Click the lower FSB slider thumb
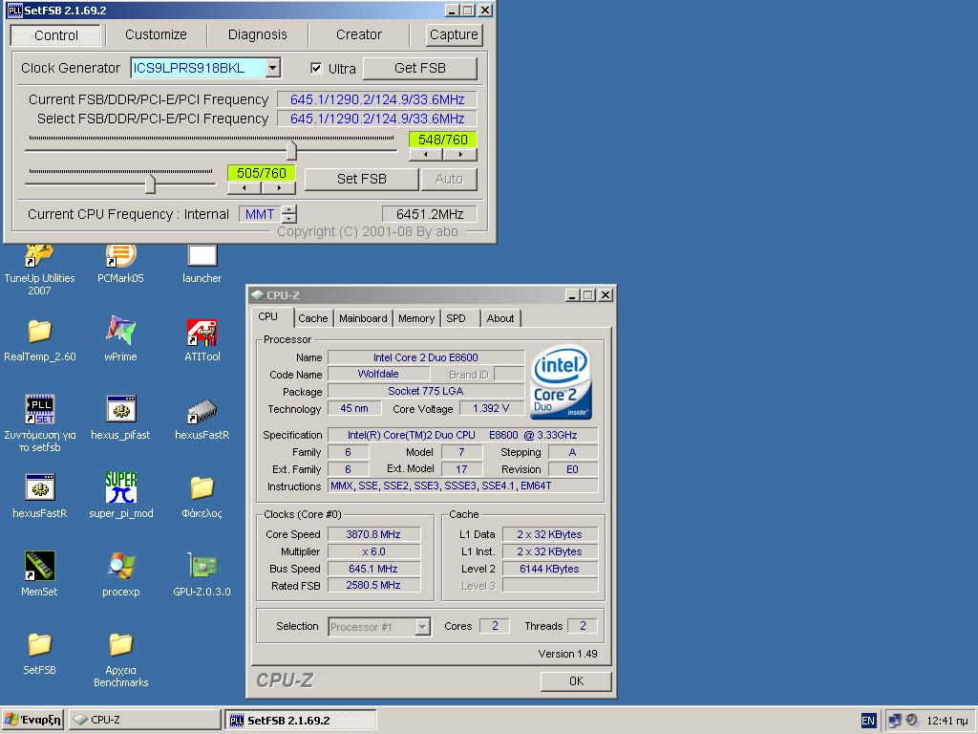The image size is (978, 734). pos(150,183)
